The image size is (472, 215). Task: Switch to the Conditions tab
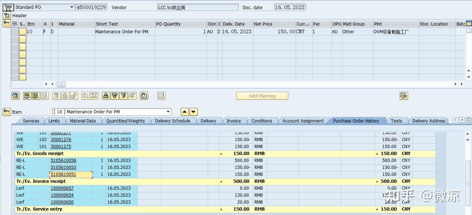point(262,121)
